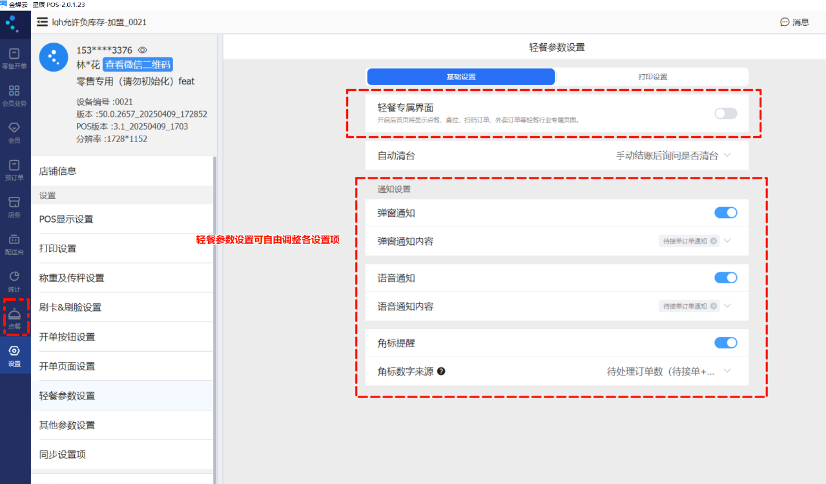Open the 店务 store affairs module

coord(14,207)
